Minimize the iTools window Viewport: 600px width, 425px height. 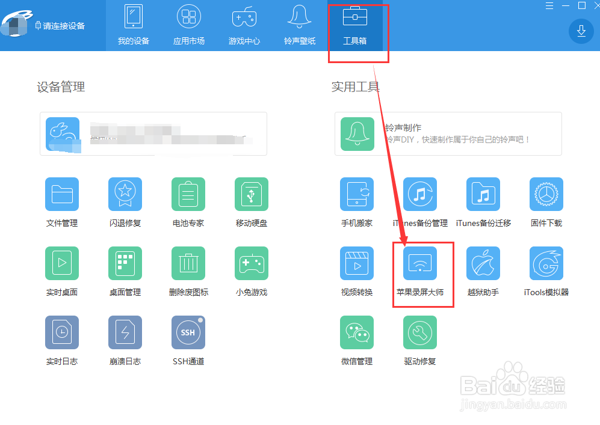tap(566, 6)
